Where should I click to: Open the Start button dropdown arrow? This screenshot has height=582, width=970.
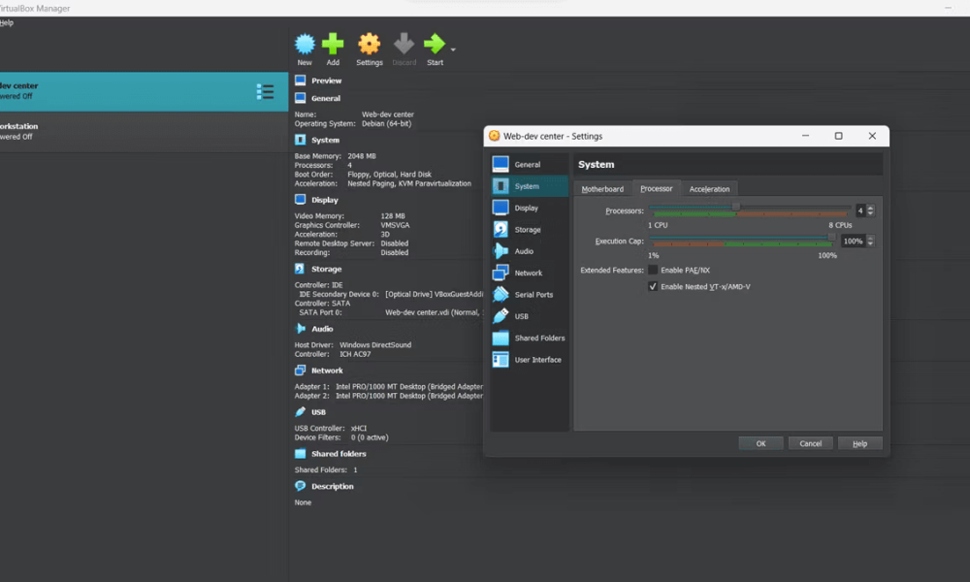[x=453, y=49]
